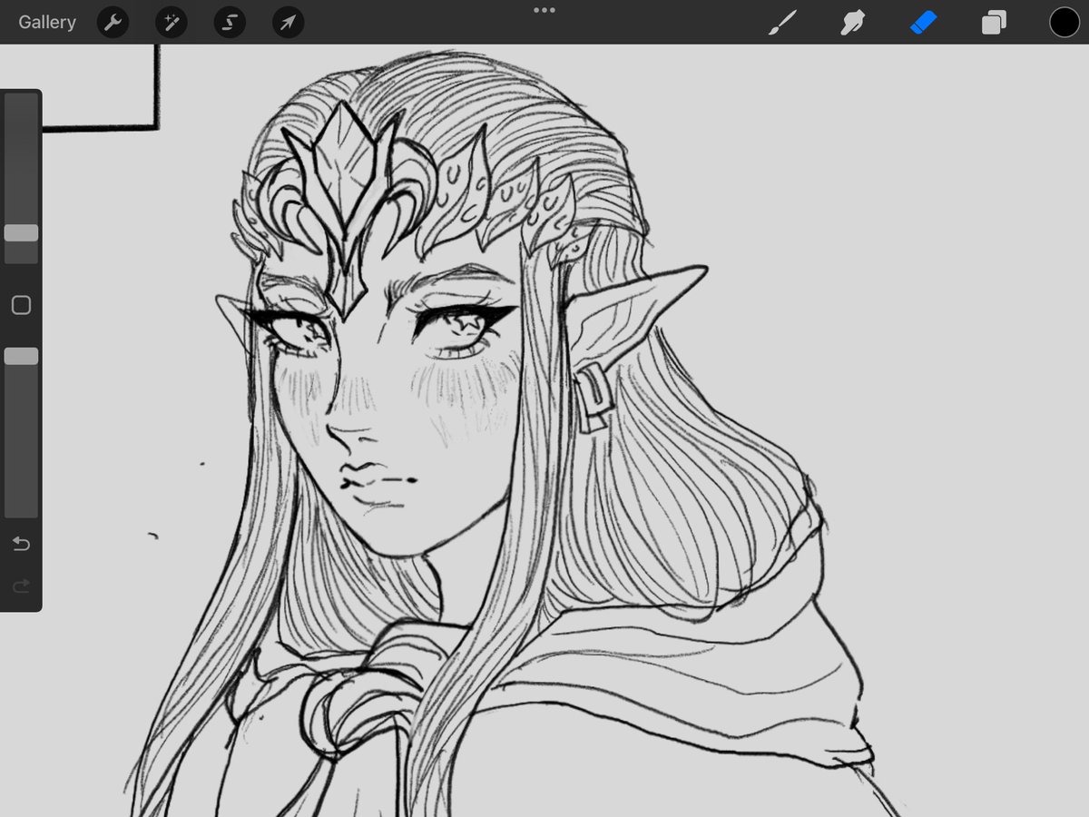
Task: Tap the three-dot handle at top center
Action: [544, 10]
